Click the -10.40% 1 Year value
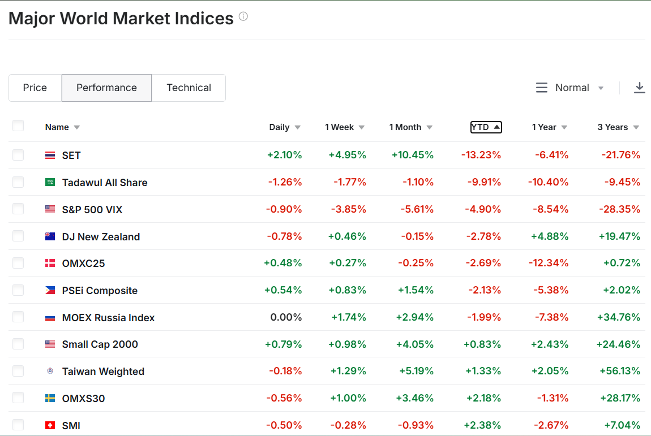Viewport: 651px width, 436px height. point(548,182)
